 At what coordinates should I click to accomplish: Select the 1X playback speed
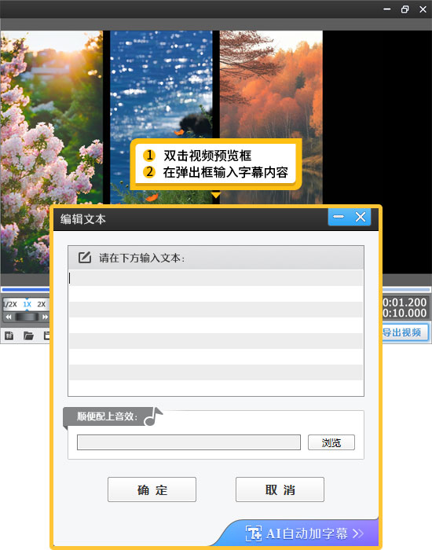[x=27, y=304]
